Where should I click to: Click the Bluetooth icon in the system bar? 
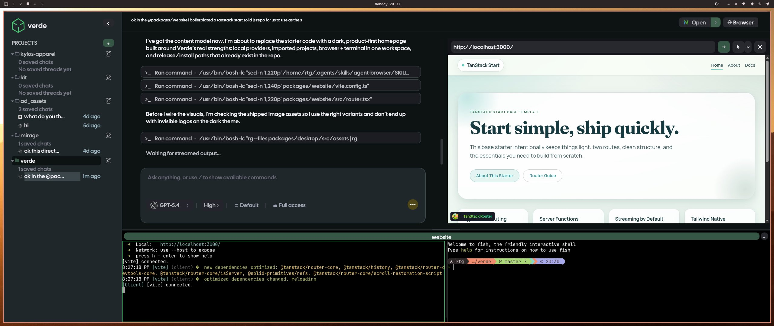coord(736,4)
